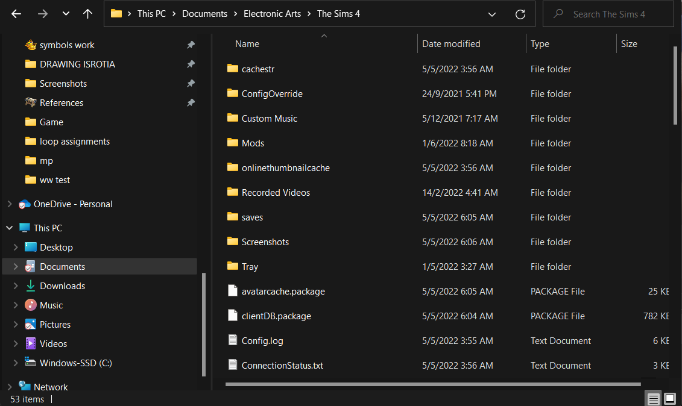The height and width of the screenshot is (406, 682).
Task: Open 'DRAWING ISROTIA' pinned folder
Action: pyautogui.click(x=77, y=64)
